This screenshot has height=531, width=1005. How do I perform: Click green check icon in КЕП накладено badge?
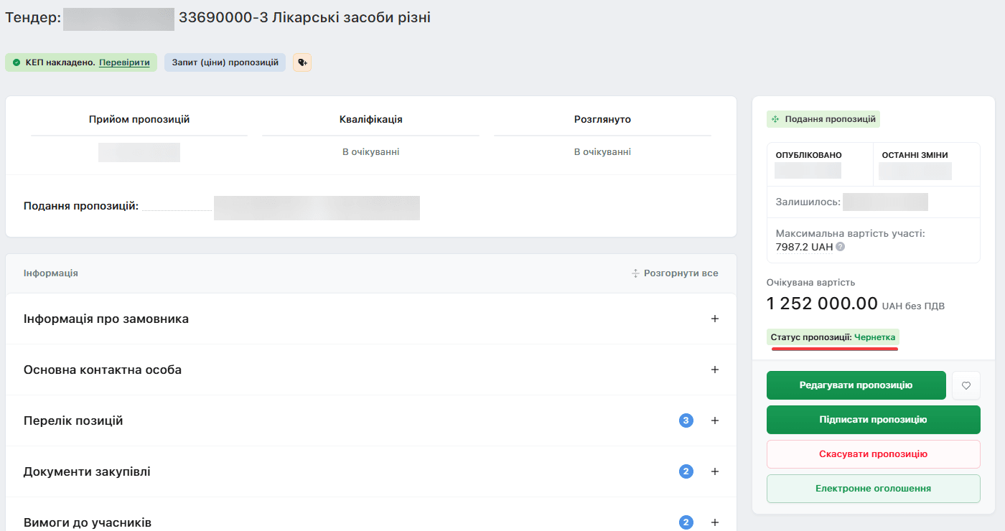pyautogui.click(x=17, y=62)
